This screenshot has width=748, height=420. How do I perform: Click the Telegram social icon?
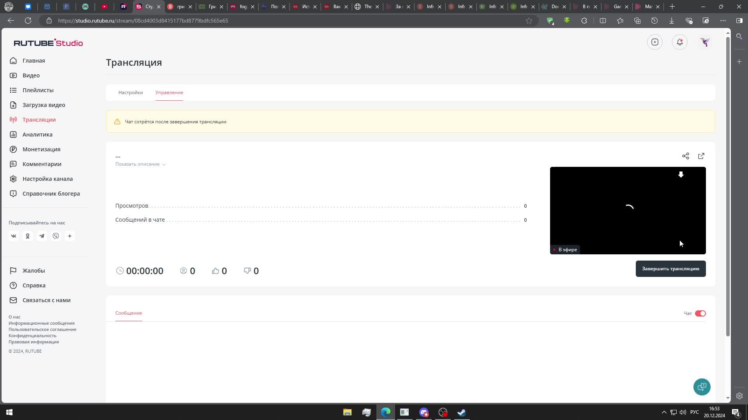(x=42, y=236)
